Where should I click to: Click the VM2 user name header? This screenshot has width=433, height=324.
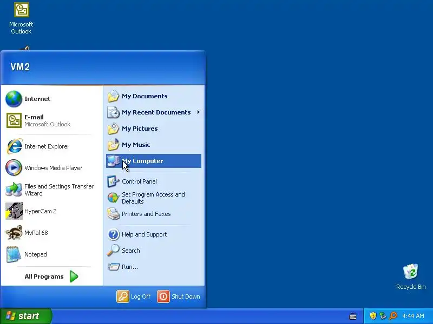20,66
